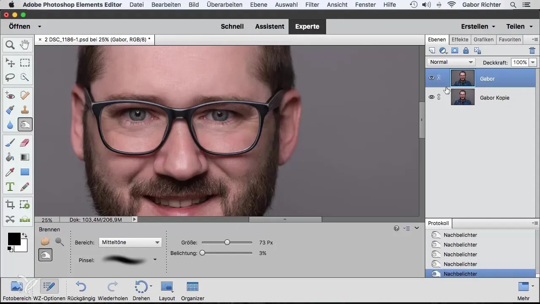Open the Deckkraft opacity dropdown arrow
Viewport: 540px width, 304px height.
point(532,62)
